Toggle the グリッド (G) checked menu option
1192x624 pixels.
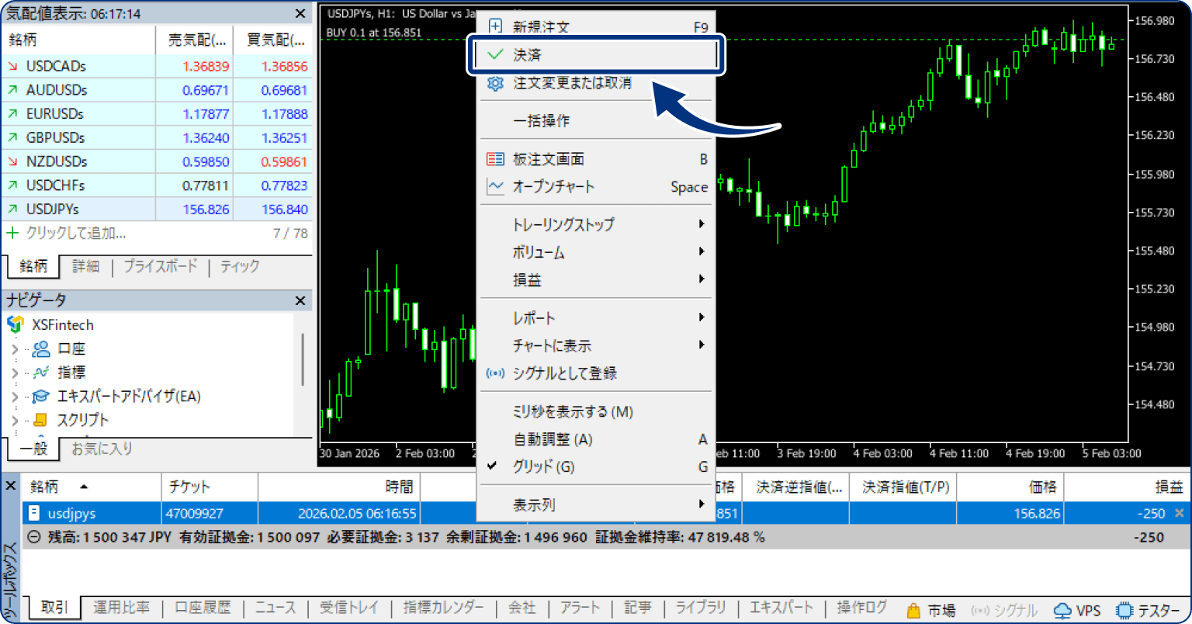point(543,466)
